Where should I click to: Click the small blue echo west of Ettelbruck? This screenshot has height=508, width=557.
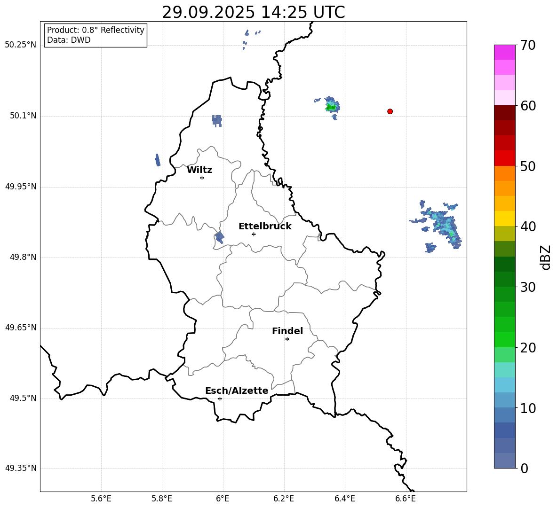point(219,237)
